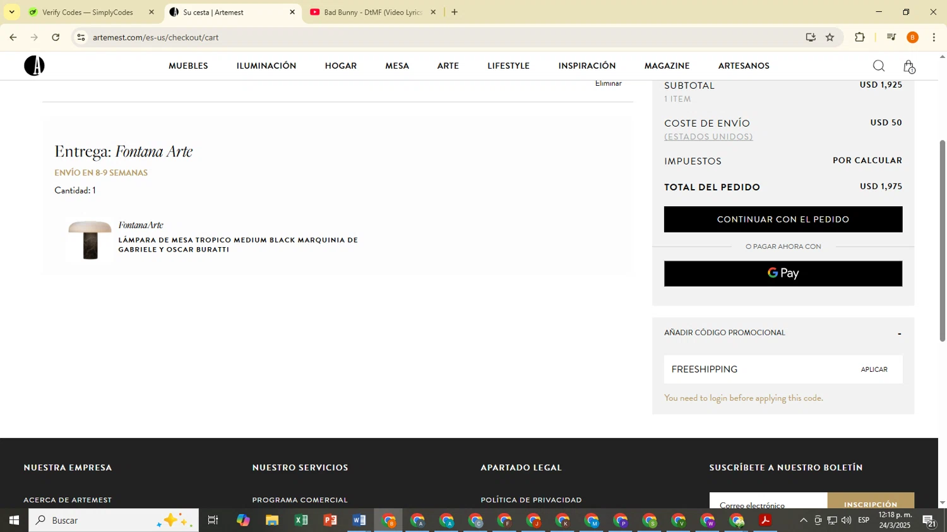Open Chrome profile F window in taskbar
The width and height of the screenshot is (947, 532).
[504, 520]
